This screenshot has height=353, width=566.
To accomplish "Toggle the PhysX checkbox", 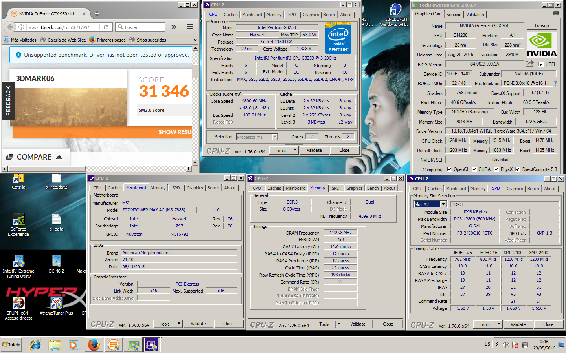I will pos(496,169).
